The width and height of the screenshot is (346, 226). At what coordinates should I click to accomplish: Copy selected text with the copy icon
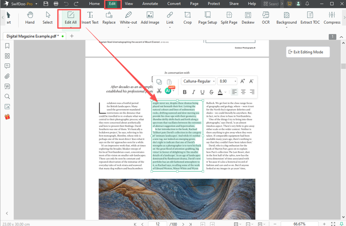(x=159, y=82)
